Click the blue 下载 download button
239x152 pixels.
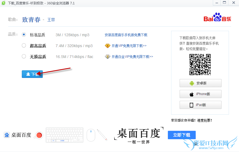[32, 74]
